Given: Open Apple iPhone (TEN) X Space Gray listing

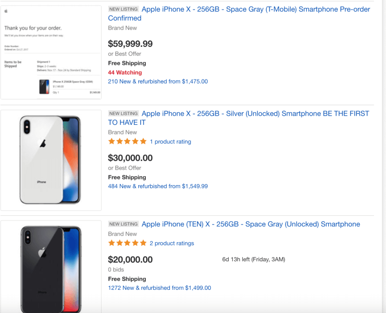Looking at the screenshot, I should point(251,224).
